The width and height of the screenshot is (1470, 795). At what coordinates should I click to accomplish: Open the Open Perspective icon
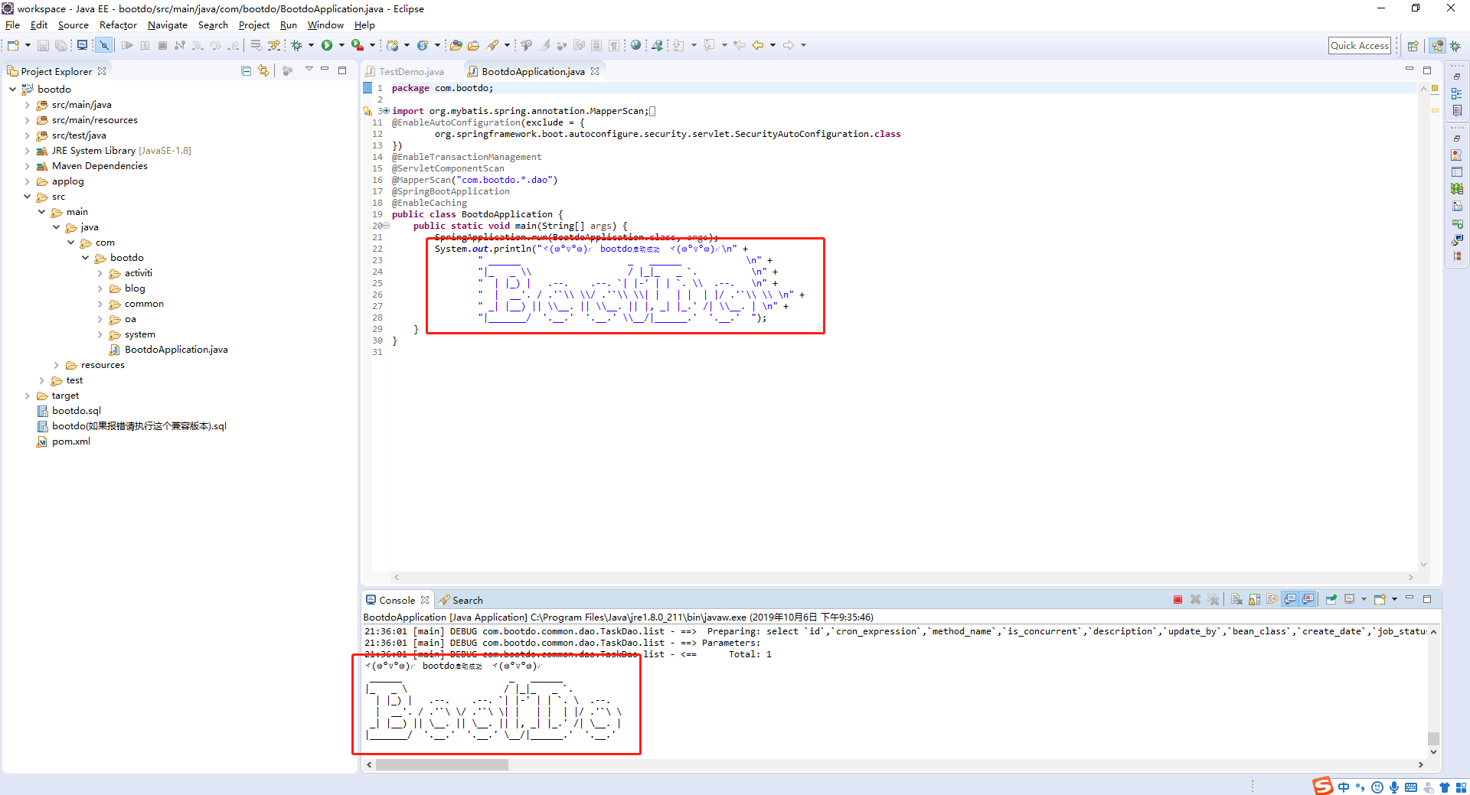click(x=1413, y=45)
